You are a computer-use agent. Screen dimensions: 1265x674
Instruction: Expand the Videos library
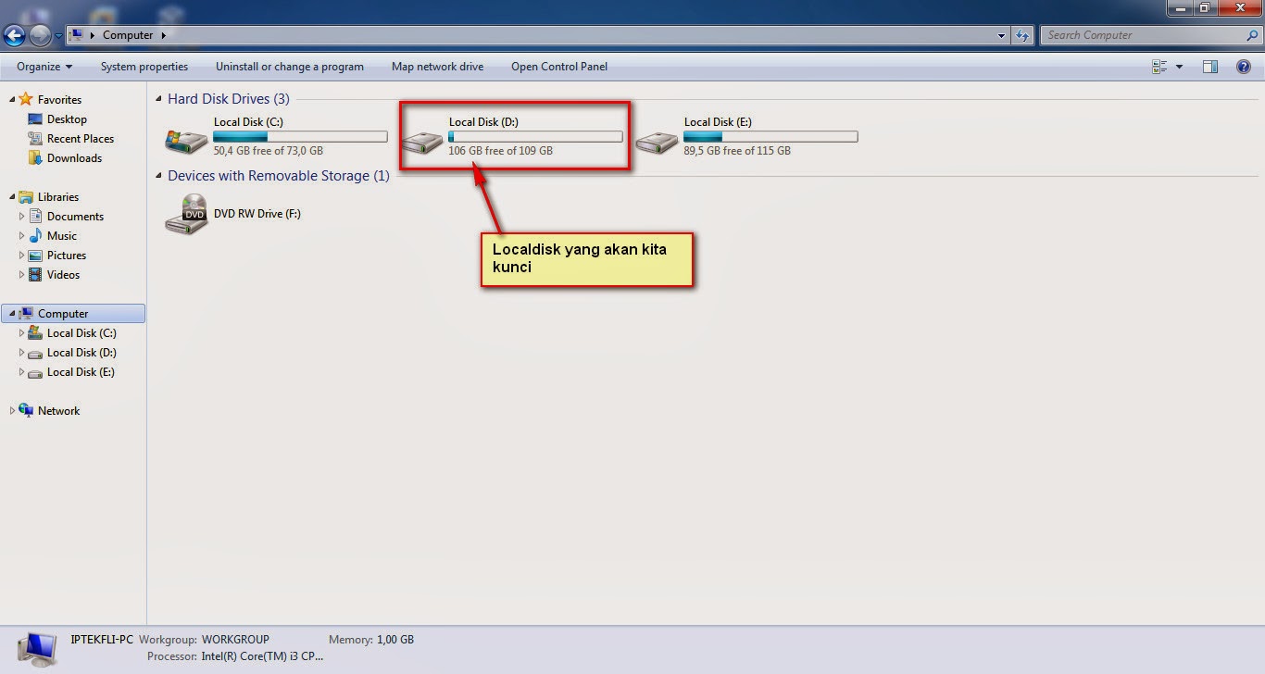coord(22,275)
